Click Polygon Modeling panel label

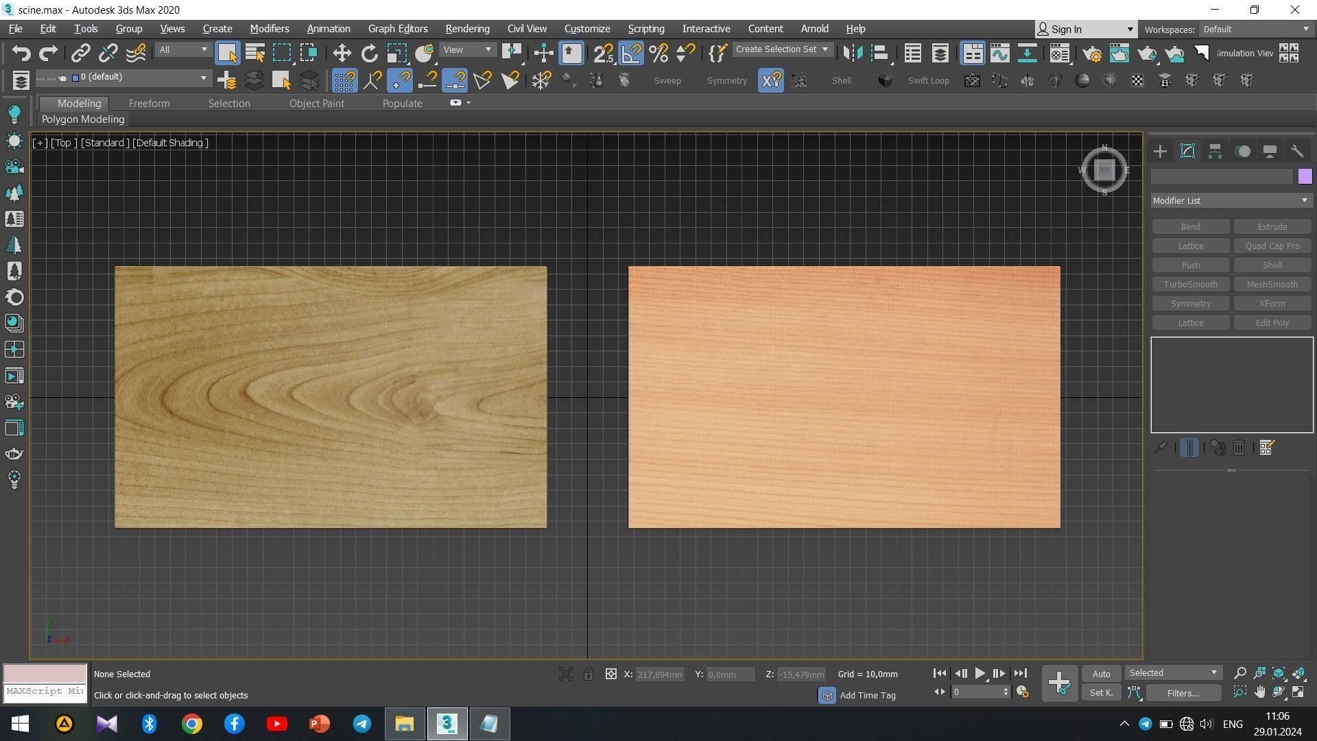(83, 119)
